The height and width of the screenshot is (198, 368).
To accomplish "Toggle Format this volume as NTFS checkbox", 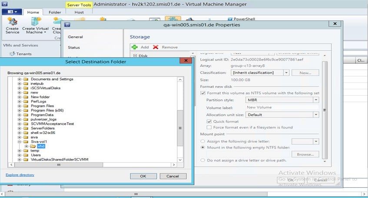I will click(203, 93).
